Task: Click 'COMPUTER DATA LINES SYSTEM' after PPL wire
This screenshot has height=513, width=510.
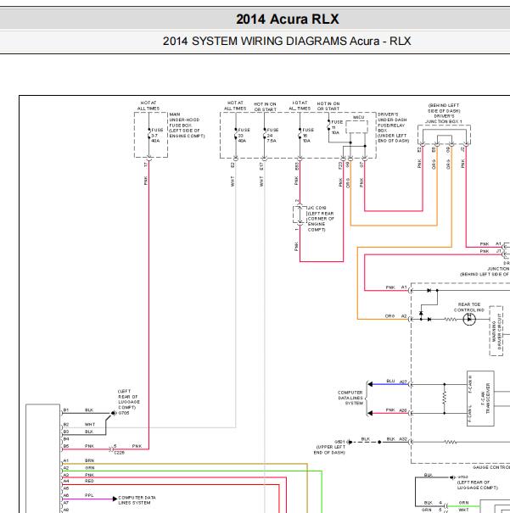Action: [137, 500]
